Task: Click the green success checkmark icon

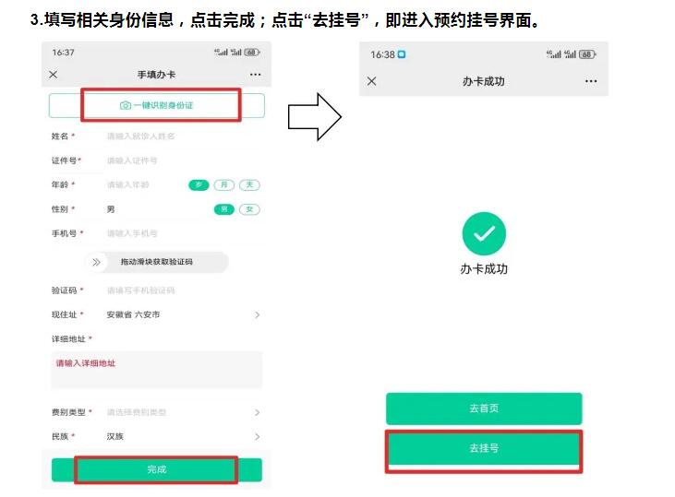Action: click(484, 233)
